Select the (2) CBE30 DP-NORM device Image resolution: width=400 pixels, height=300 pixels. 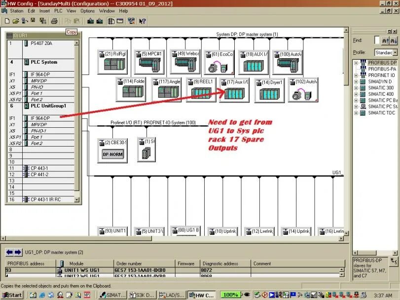pyautogui.click(x=112, y=150)
